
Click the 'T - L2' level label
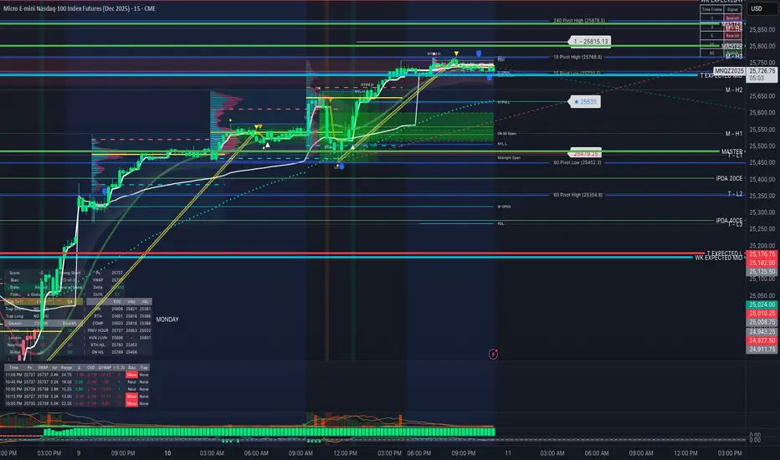click(x=736, y=194)
